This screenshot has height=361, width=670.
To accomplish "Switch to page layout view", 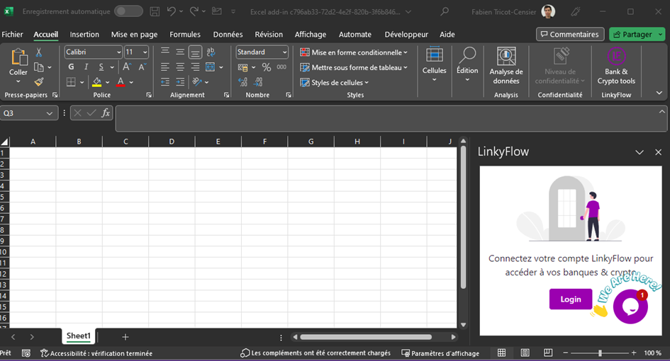I will tap(525, 353).
